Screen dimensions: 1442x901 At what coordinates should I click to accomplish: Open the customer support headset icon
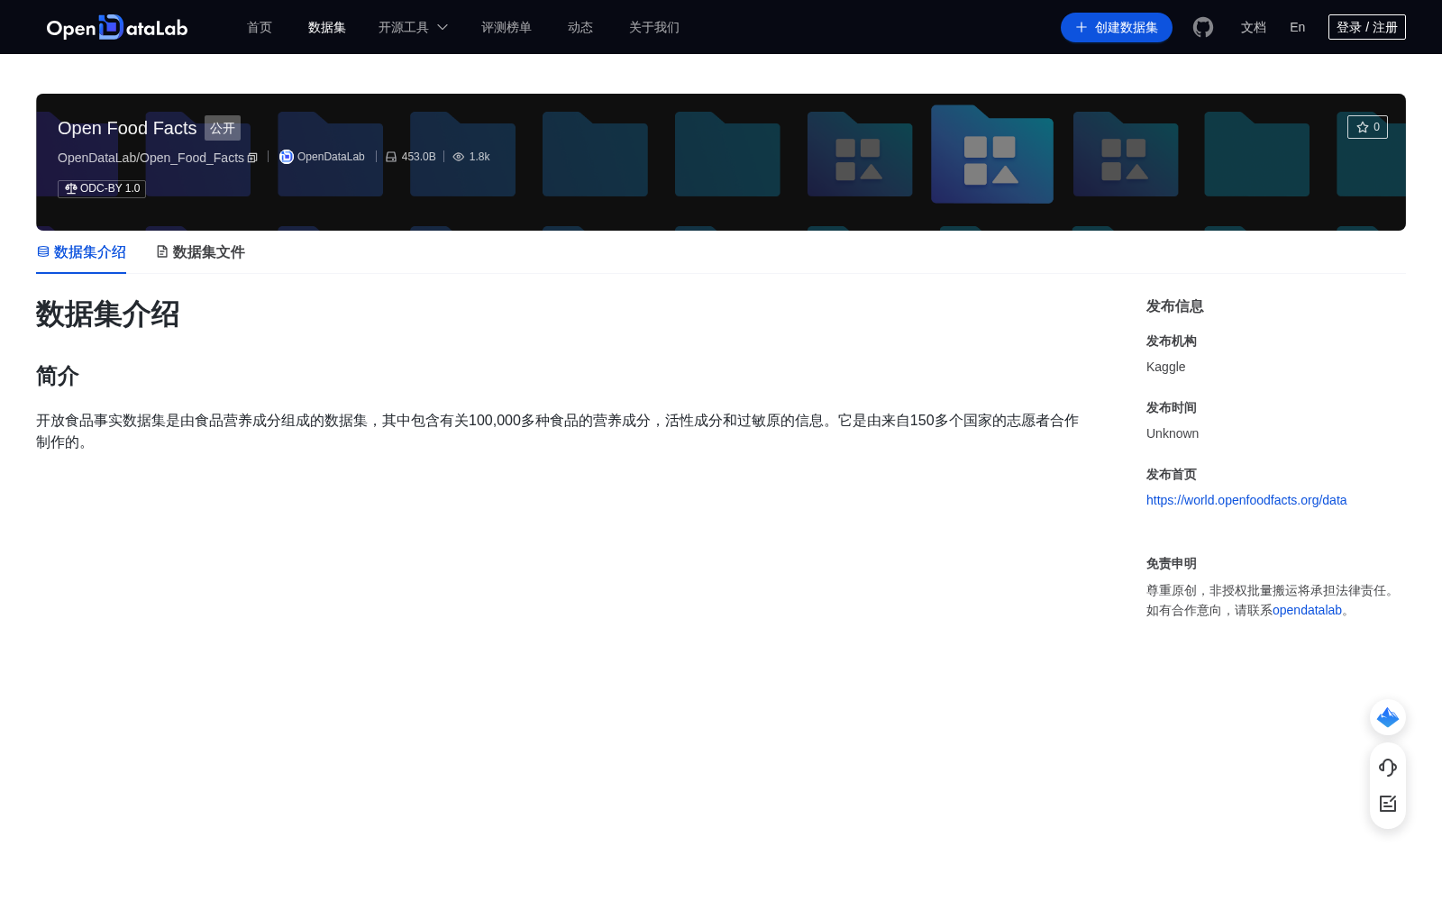click(1388, 767)
